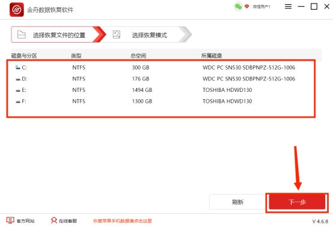Click the VIP diamond badge icon
Screen dimensions: 333x227
[x=246, y=7]
